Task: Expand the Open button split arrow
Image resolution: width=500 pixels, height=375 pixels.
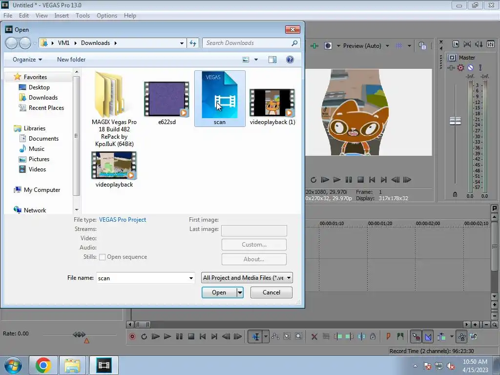Action: (240, 292)
